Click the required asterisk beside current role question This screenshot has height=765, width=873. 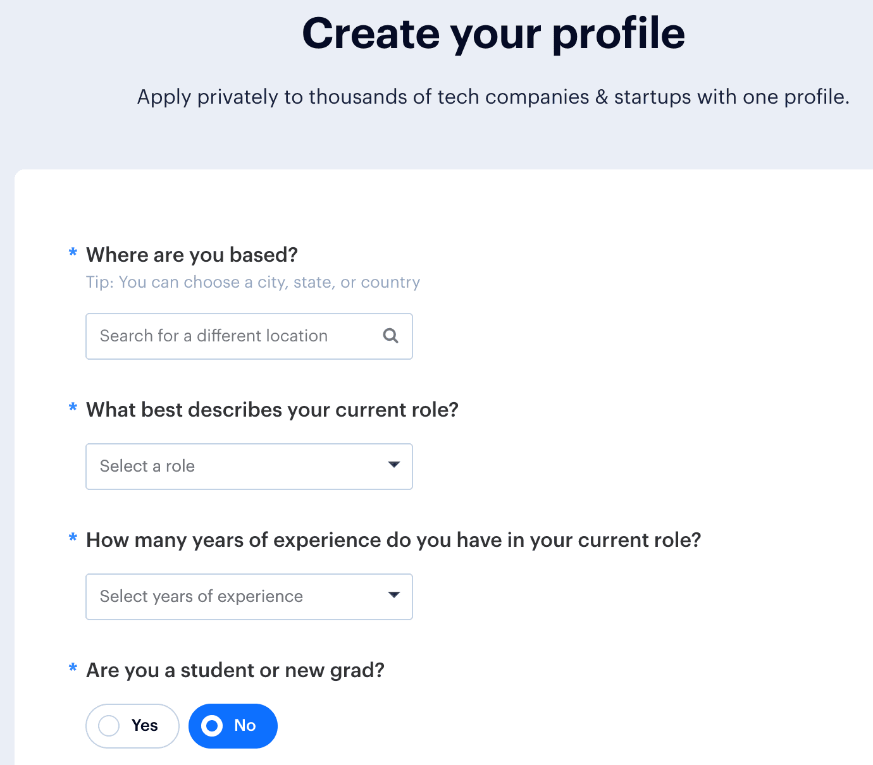(73, 408)
